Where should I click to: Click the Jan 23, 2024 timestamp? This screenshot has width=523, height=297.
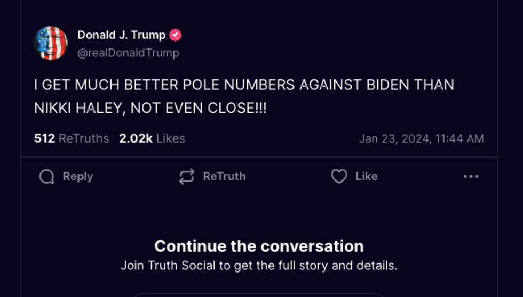click(422, 139)
